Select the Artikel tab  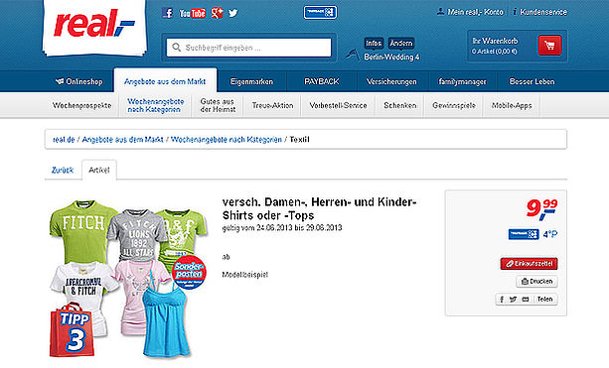coord(99,171)
